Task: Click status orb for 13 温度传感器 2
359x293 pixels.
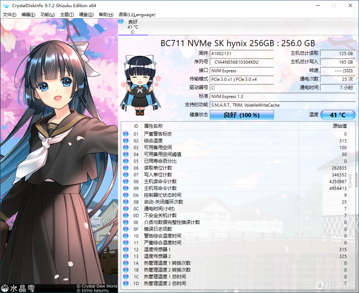Action: 126,256
